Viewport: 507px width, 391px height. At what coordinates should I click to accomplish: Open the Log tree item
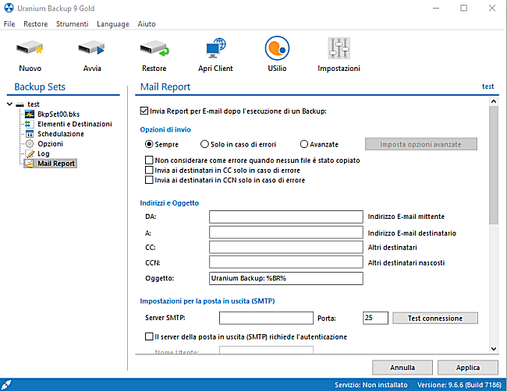tap(44, 153)
